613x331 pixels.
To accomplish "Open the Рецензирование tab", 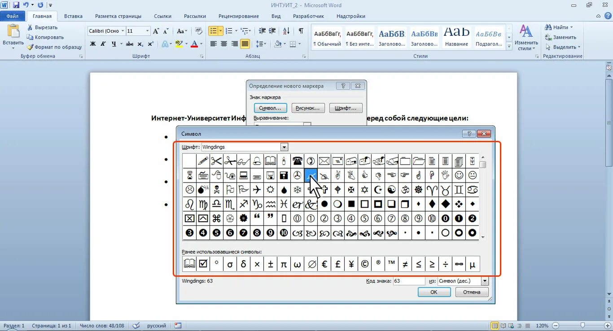I will tap(239, 16).
